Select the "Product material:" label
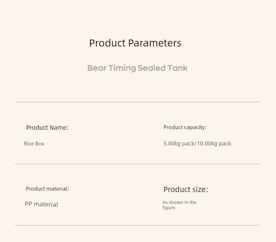276x242 pixels. [47, 189]
